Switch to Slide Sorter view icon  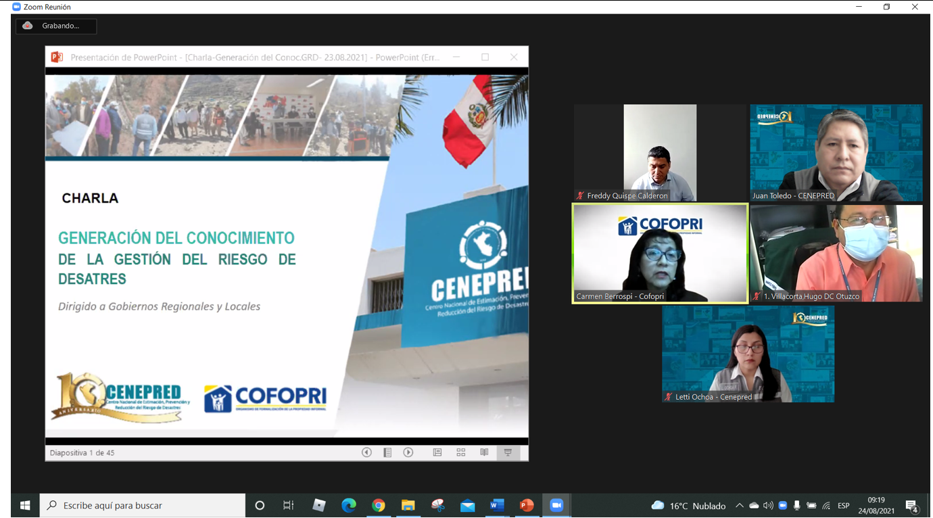tap(461, 452)
